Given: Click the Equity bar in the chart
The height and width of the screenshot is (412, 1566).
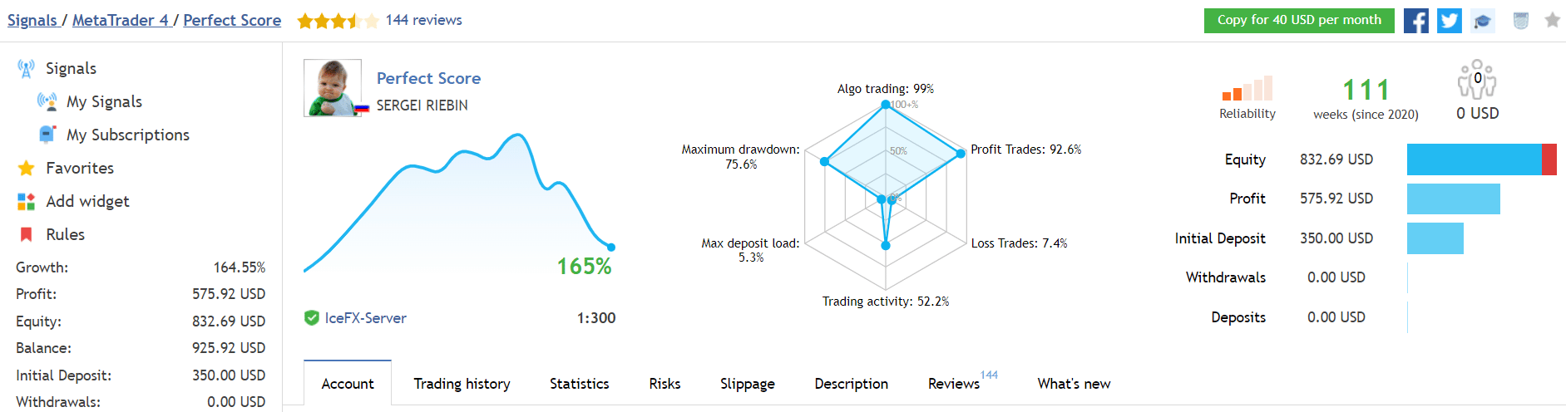Looking at the screenshot, I should point(1480,159).
